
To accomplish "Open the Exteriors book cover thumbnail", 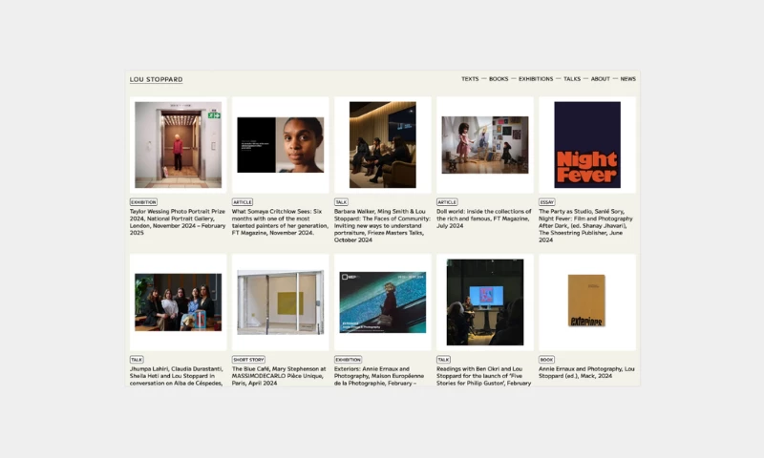I will (x=586, y=302).
